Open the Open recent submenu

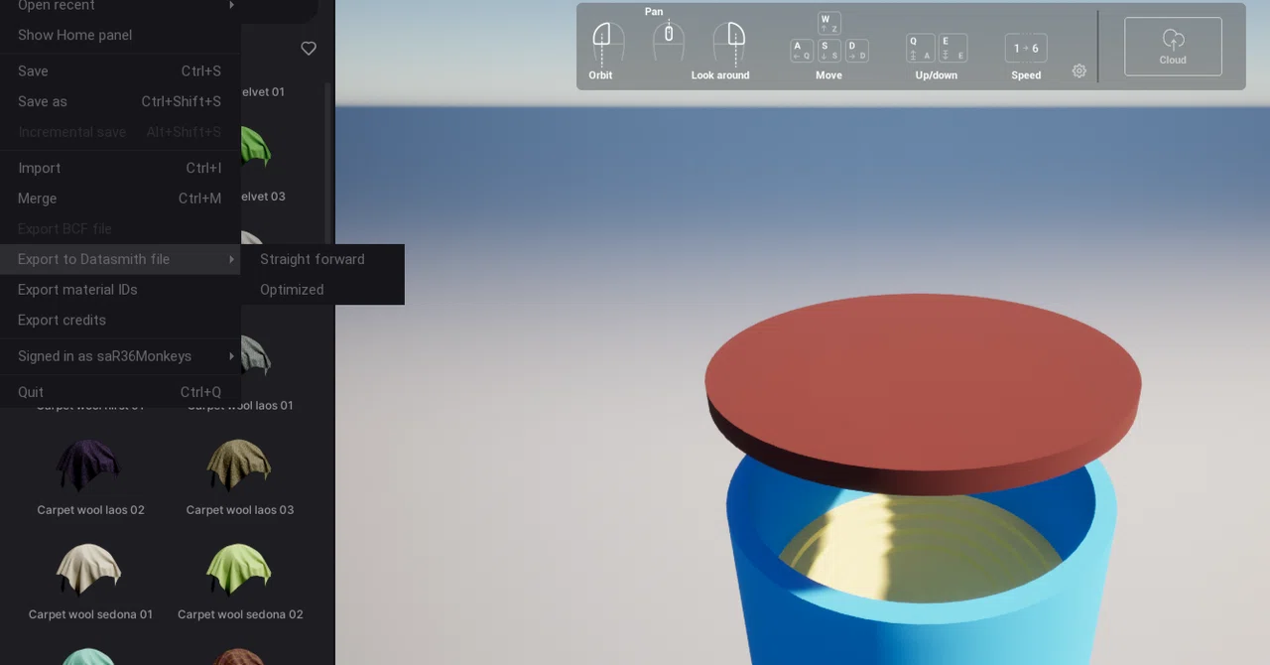point(120,6)
